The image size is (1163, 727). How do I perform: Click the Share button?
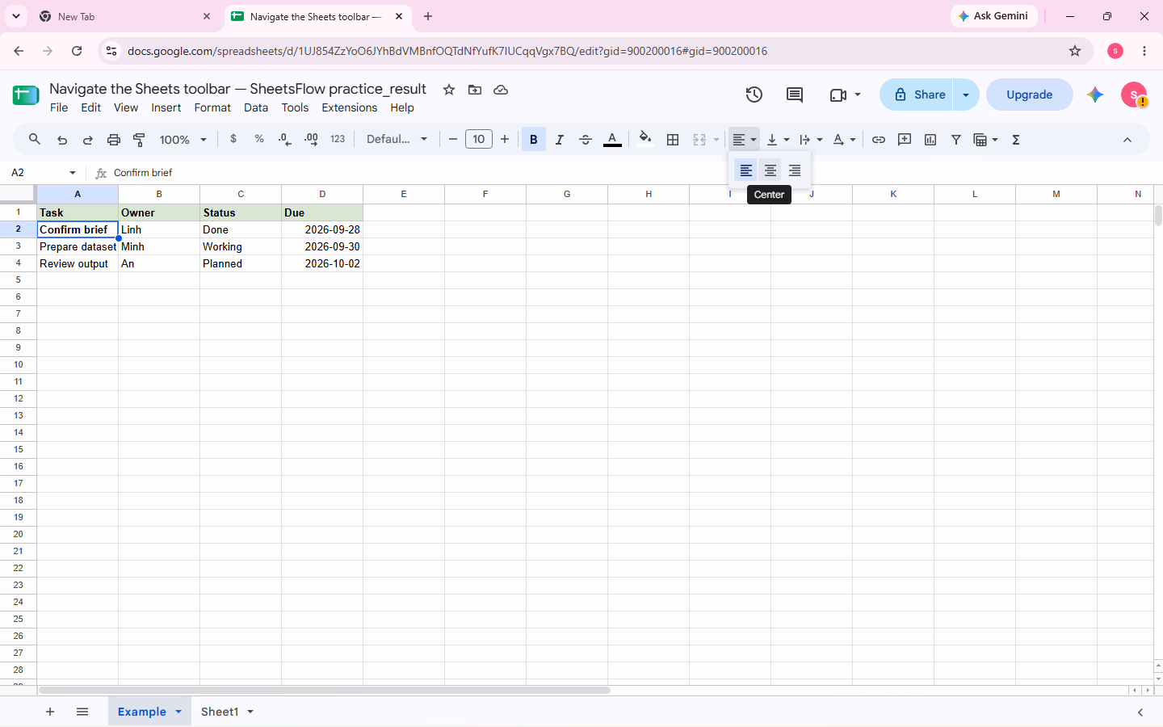pos(917,95)
